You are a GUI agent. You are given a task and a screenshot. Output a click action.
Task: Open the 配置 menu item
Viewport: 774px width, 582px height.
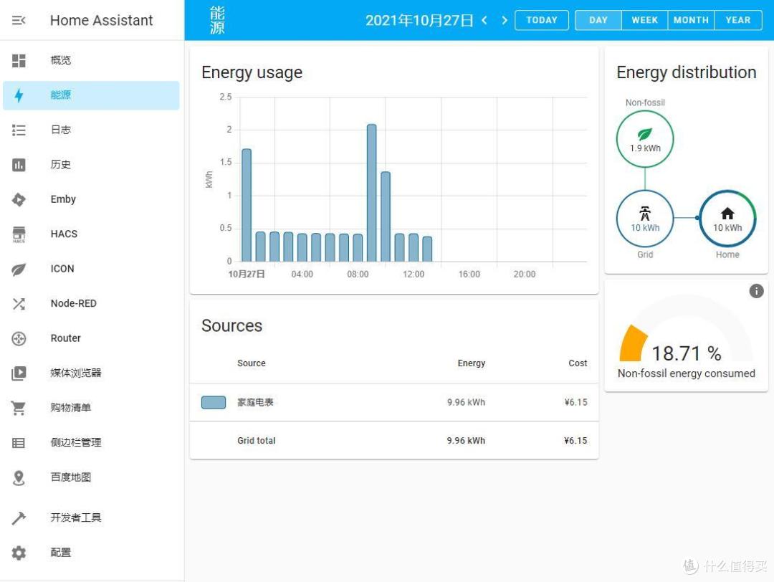[x=91, y=553]
